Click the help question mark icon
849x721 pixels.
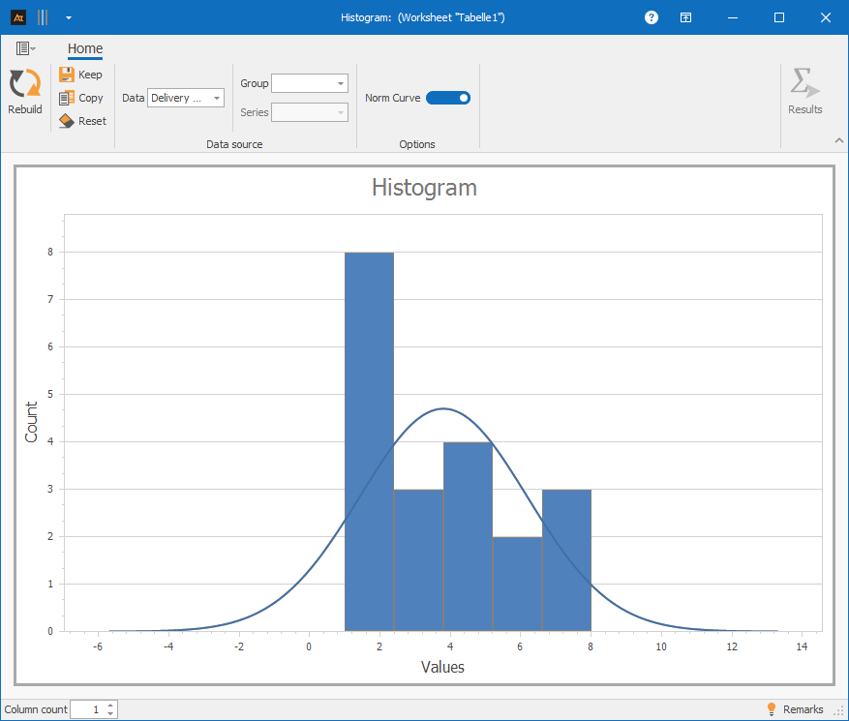(x=652, y=17)
